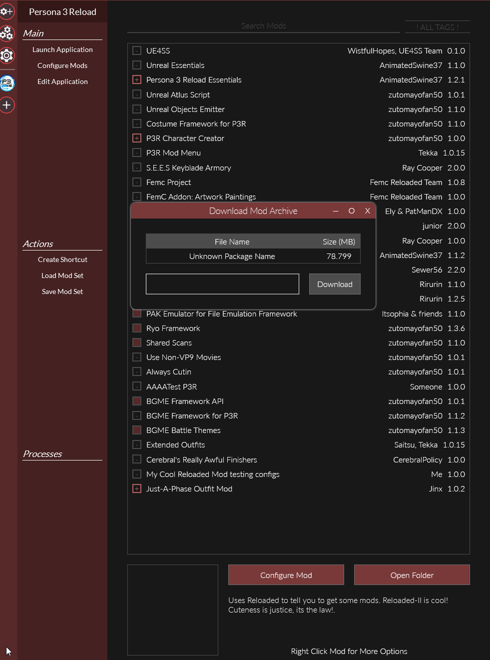Toggle PAK Emulator for File Emulation checkbox

pyautogui.click(x=137, y=313)
